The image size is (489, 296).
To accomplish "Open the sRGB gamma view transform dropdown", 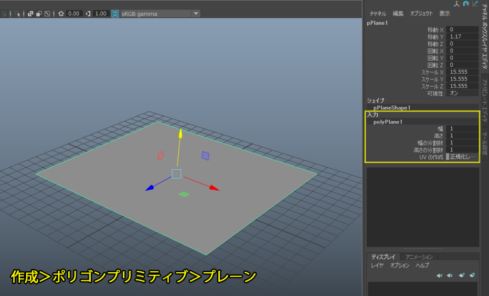I will 196,14.
